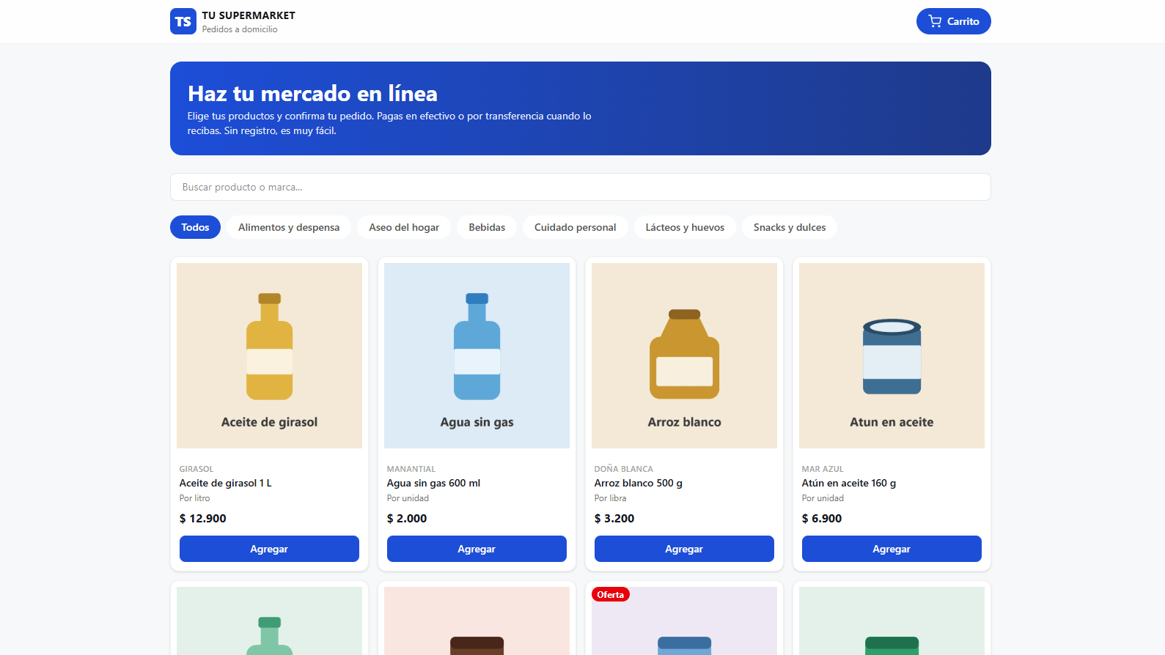1165x655 pixels.
Task: Click the price $ 6.900
Action: point(821,518)
